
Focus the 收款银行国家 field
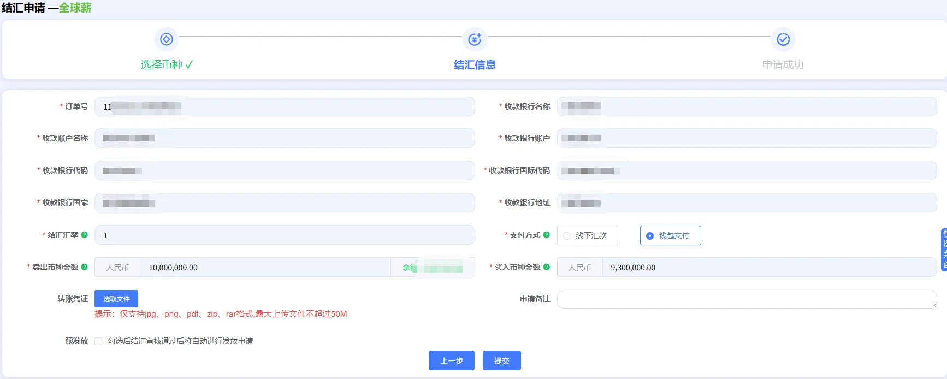pyautogui.click(x=285, y=203)
